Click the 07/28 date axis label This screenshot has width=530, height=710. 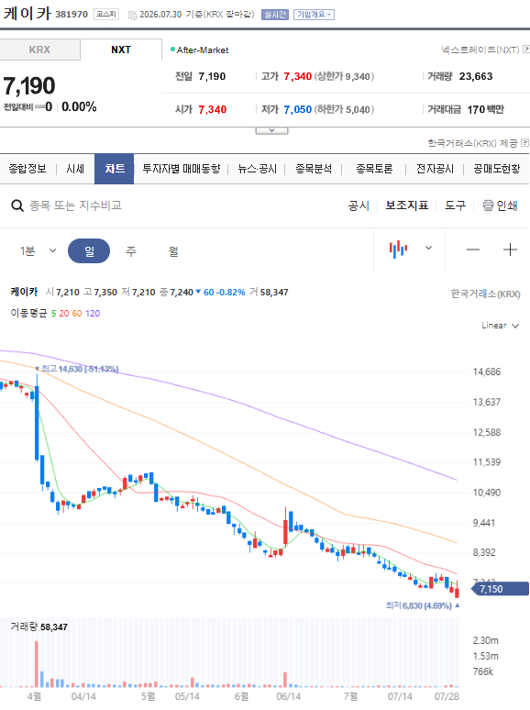pyautogui.click(x=447, y=696)
